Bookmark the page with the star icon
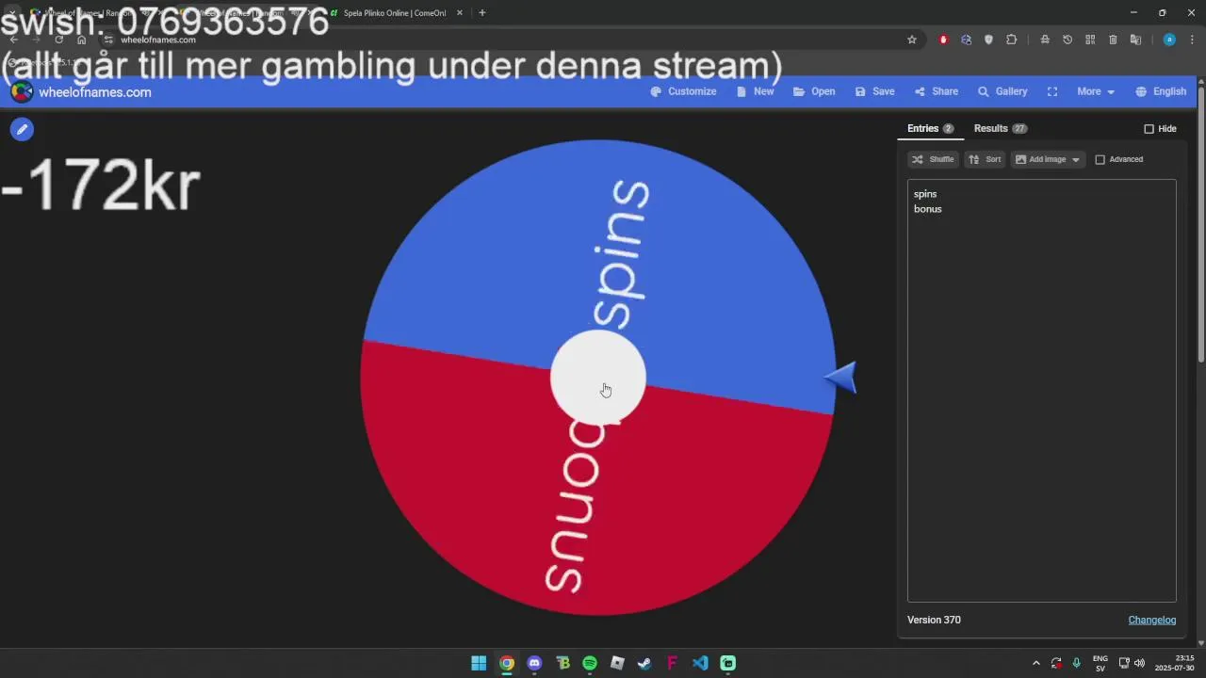1206x678 pixels. (x=911, y=40)
